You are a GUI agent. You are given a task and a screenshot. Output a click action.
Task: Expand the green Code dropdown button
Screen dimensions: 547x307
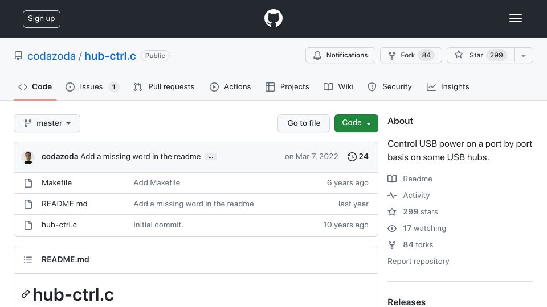pyautogui.click(x=356, y=123)
